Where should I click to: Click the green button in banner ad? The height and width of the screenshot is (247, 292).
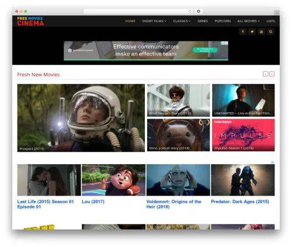pyautogui.click(x=204, y=50)
